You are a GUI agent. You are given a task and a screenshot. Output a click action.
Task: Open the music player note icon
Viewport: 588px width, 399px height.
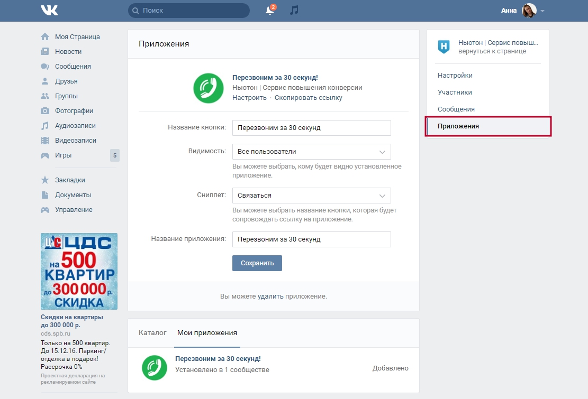294,10
